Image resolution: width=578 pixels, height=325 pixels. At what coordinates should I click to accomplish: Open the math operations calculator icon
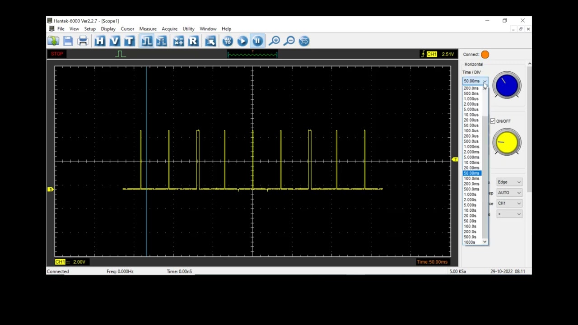[178, 41]
